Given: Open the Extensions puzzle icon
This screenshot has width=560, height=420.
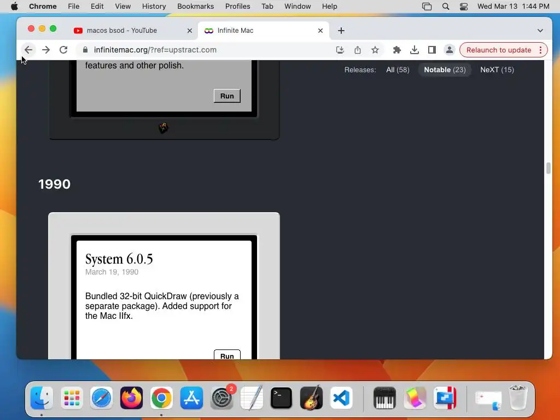Looking at the screenshot, I should coord(397,50).
